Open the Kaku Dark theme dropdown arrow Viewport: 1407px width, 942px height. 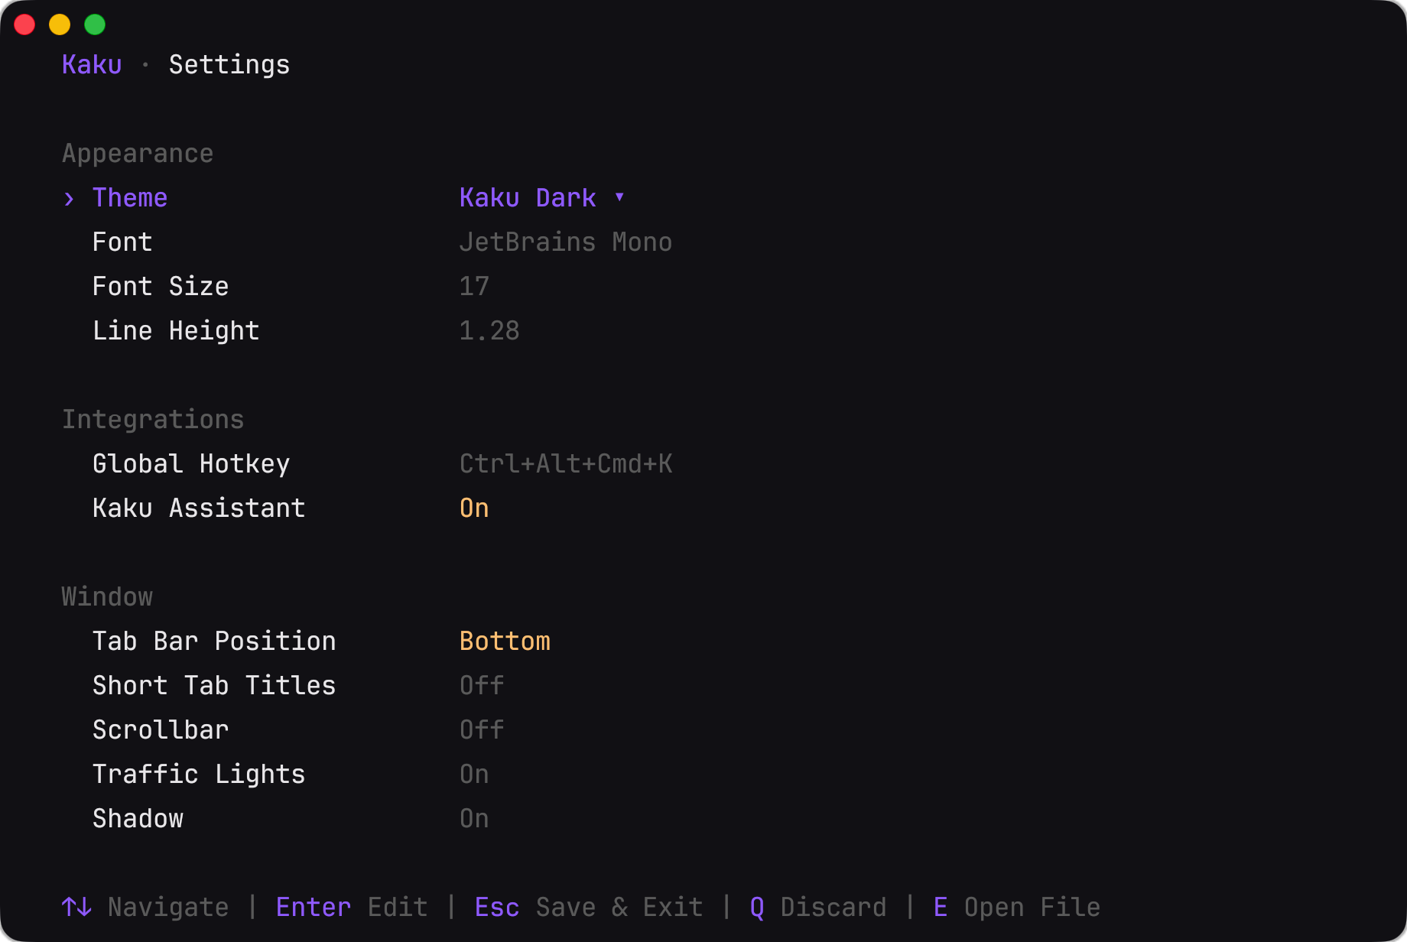[x=619, y=197]
